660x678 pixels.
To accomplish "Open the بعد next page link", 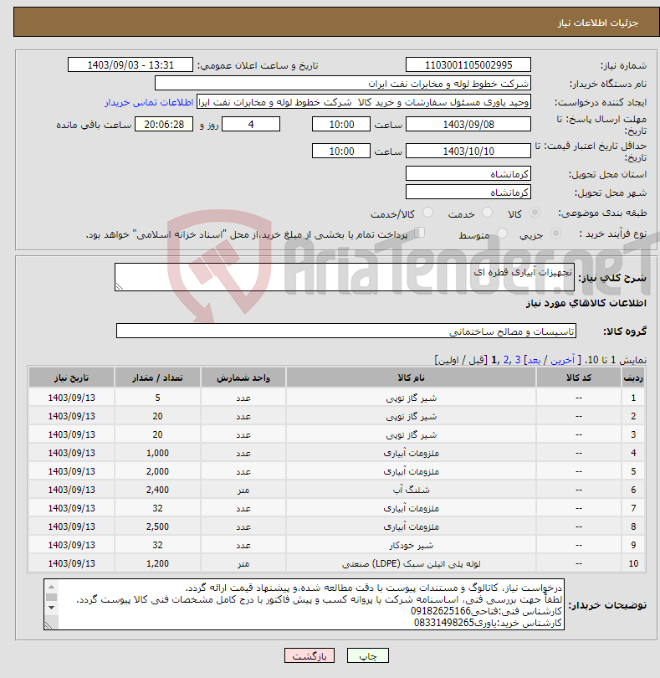I will [x=534, y=360].
